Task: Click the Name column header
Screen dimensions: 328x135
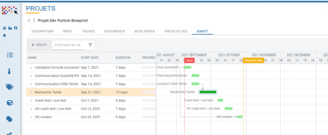Action: coord(32,58)
